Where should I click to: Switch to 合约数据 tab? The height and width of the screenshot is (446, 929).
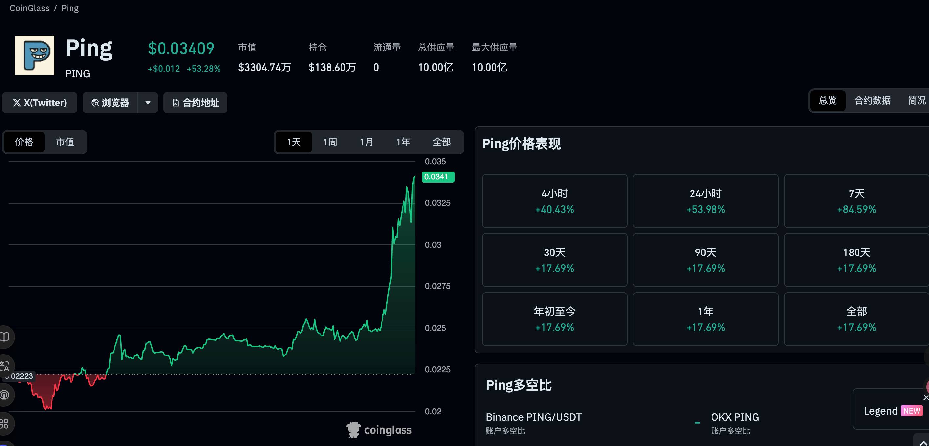[872, 101]
